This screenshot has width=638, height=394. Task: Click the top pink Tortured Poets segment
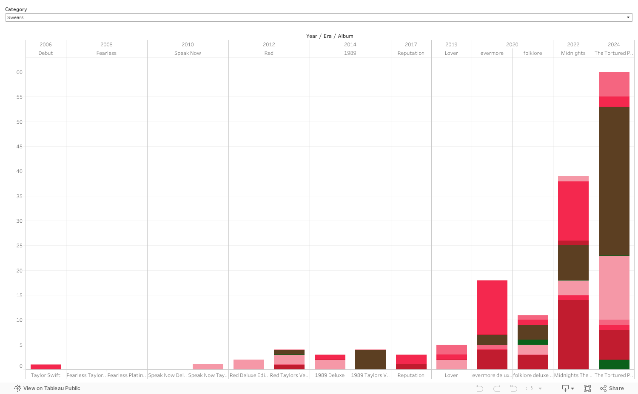point(614,84)
